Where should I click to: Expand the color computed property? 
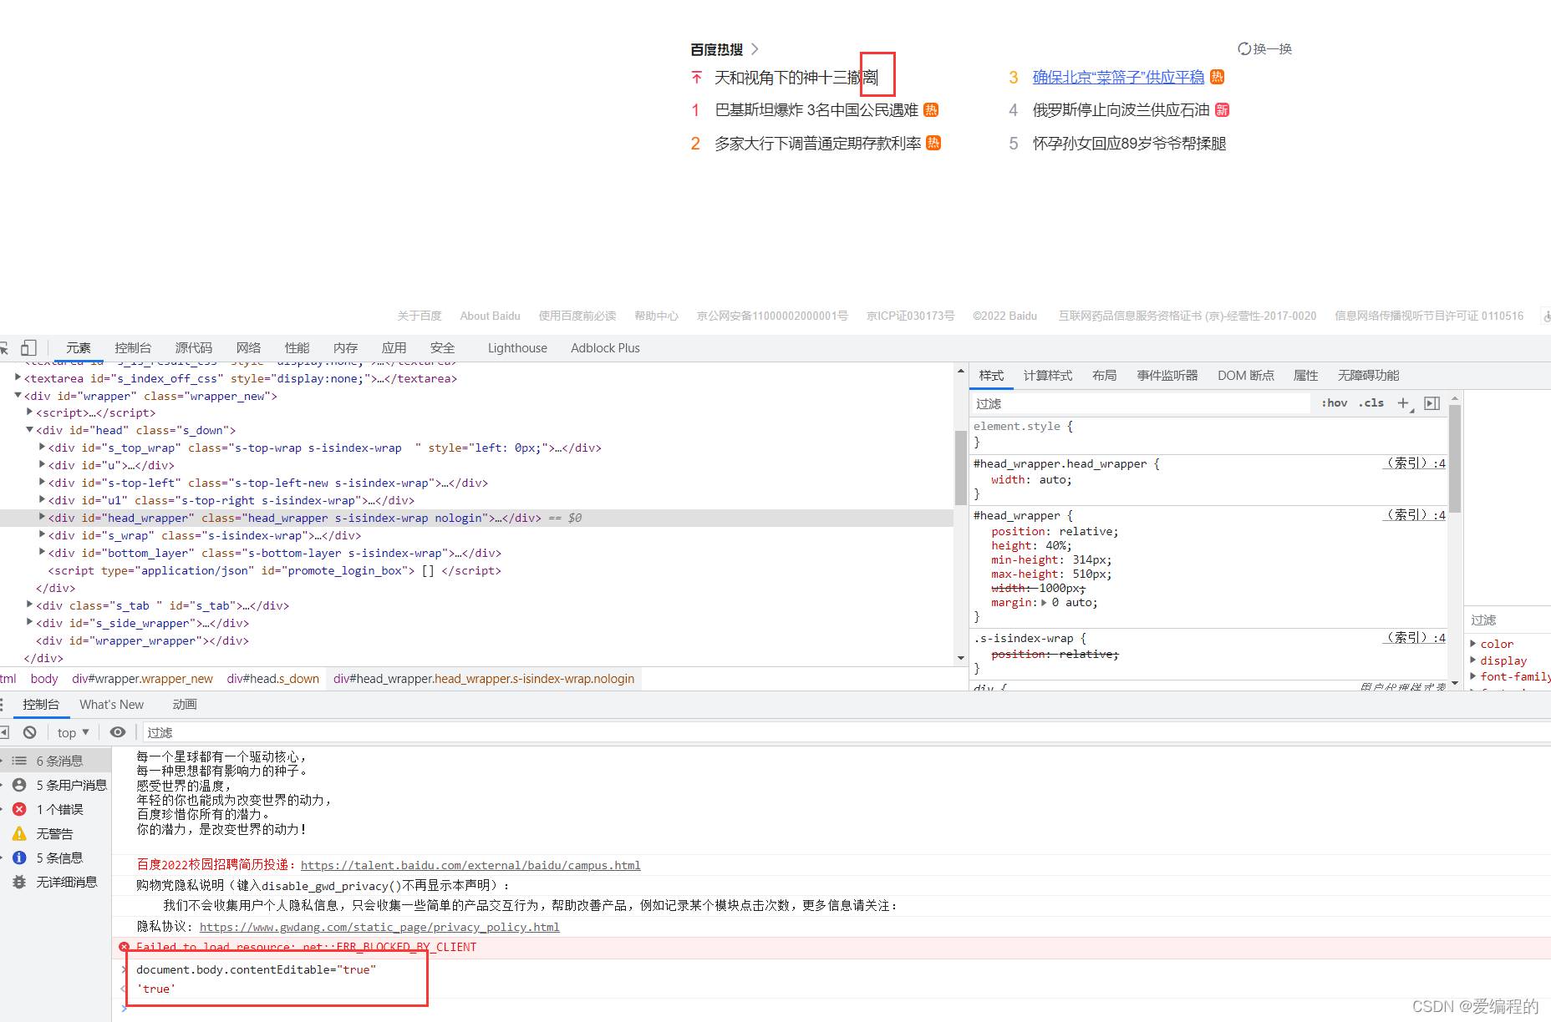(1473, 644)
